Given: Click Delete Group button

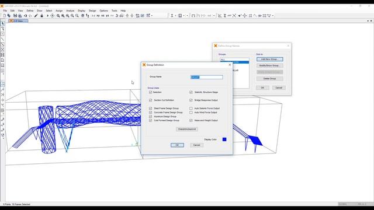Looking at the screenshot, I should [x=270, y=78].
